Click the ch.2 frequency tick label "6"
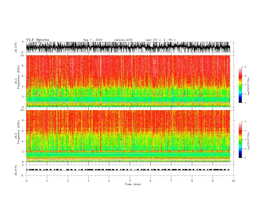Viewport: 263px width, 203px height. [x=23, y=131]
